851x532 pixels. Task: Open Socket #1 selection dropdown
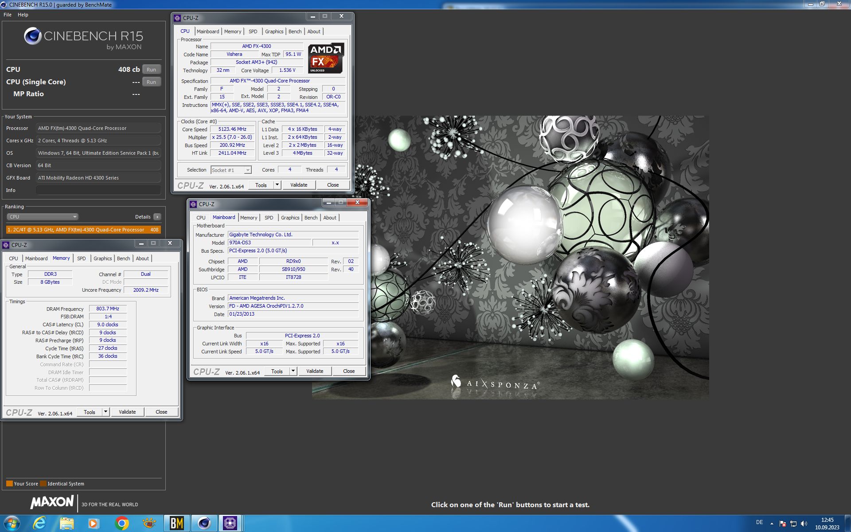pos(231,170)
